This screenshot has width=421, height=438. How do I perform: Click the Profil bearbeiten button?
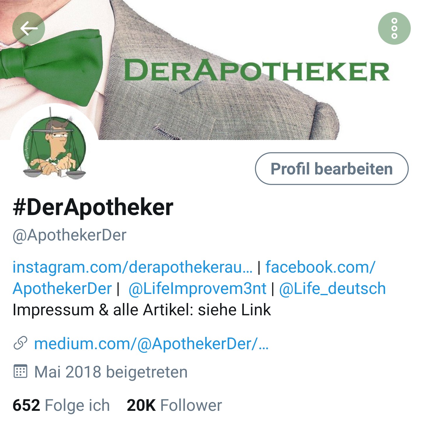point(332,169)
